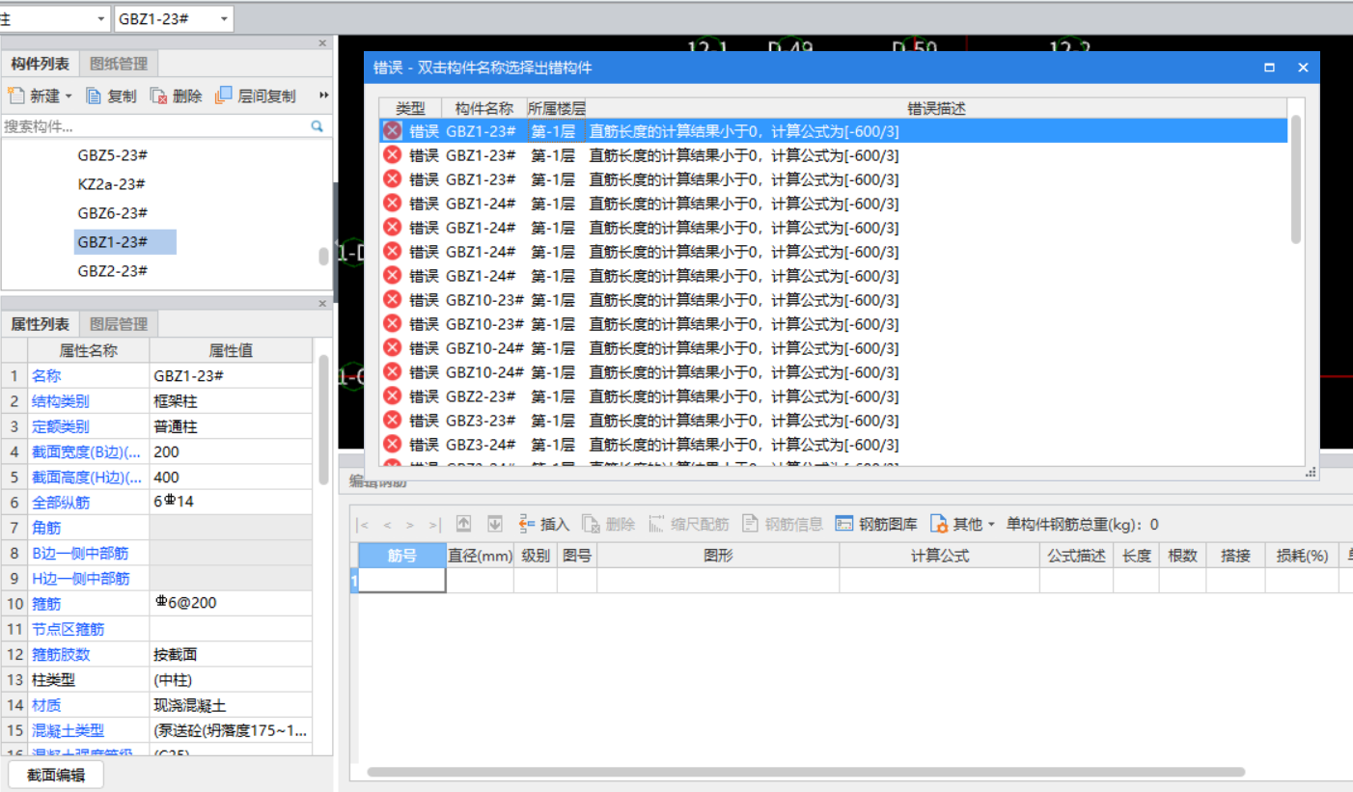
Task: Show more component toolbar options chevron
Action: click(324, 96)
